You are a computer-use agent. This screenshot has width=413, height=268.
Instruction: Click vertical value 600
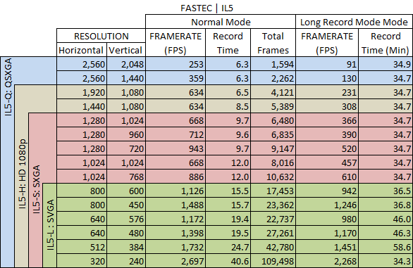tap(126, 191)
